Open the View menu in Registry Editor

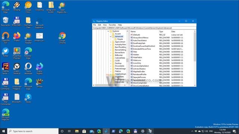tap(105, 25)
